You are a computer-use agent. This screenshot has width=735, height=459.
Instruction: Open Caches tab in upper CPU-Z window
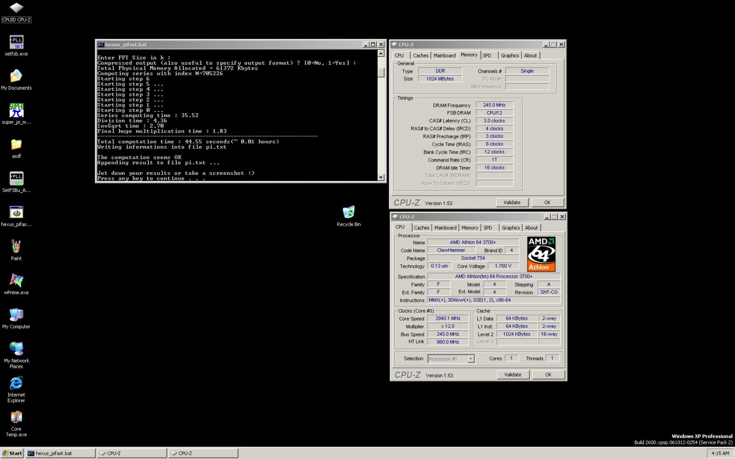[420, 56]
